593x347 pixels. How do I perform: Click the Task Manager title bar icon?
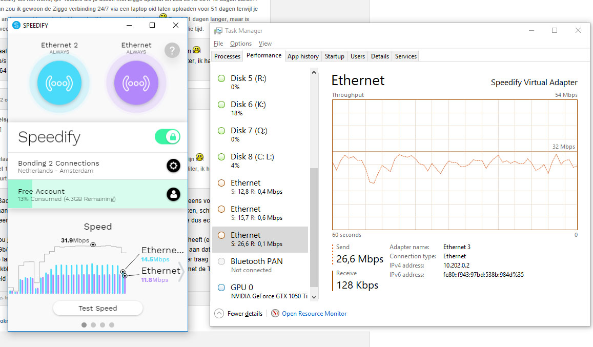pos(218,31)
